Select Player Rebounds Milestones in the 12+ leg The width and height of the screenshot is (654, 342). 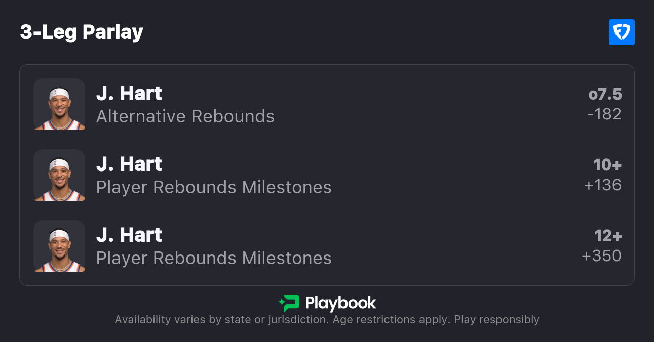click(x=214, y=259)
